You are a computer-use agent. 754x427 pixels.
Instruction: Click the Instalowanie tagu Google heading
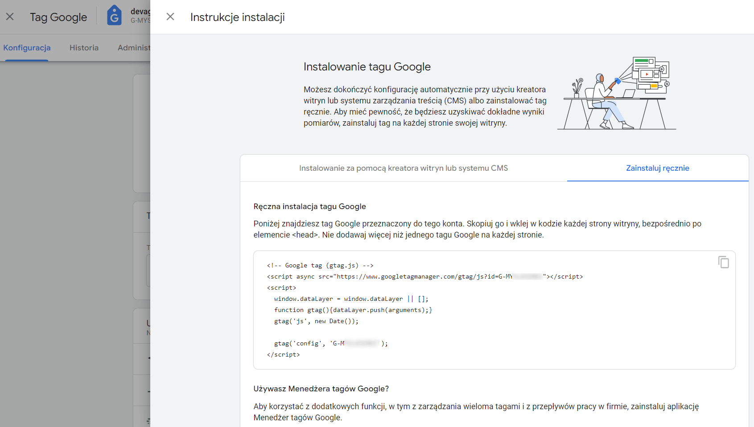367,67
